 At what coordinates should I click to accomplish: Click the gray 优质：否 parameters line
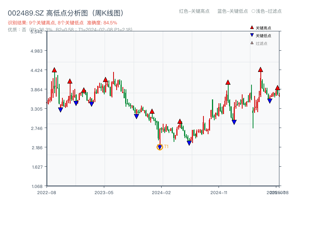[70, 30]
